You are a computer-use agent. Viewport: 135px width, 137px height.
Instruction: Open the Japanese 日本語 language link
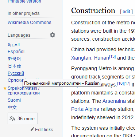pyautogui.click(x=14, y=66)
